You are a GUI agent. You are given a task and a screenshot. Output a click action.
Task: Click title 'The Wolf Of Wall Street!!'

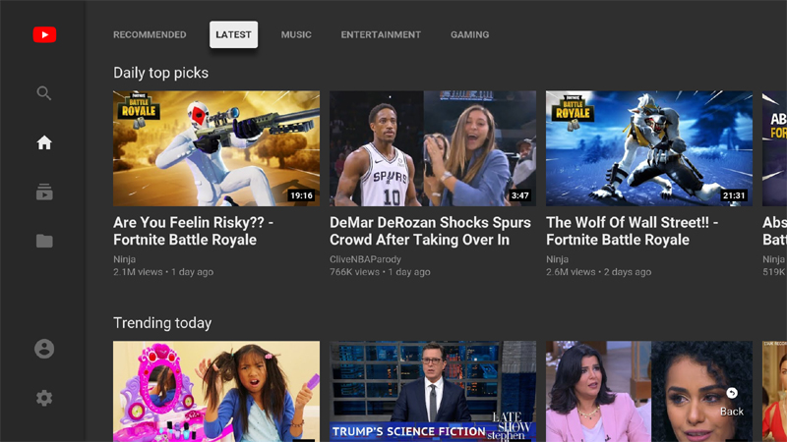click(x=633, y=231)
